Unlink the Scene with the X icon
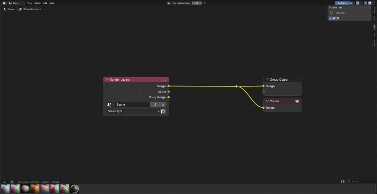 [163, 105]
